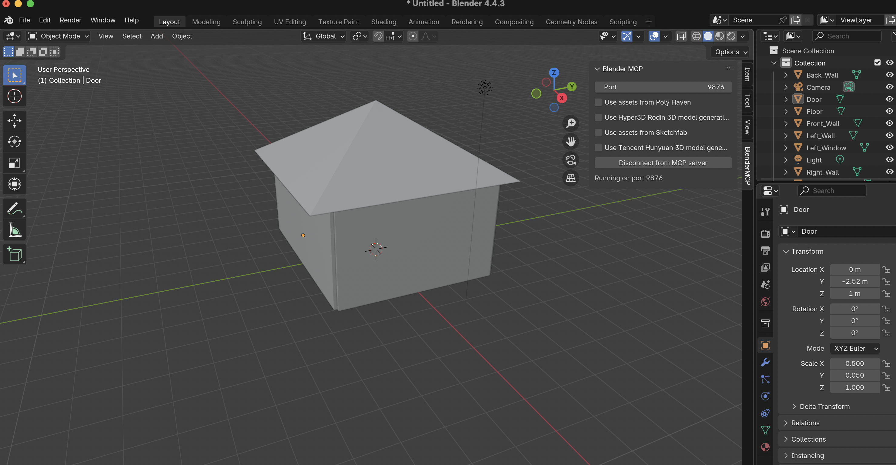Enable Use assets from Sketchfab
Image resolution: width=896 pixels, height=465 pixels.
coord(598,132)
